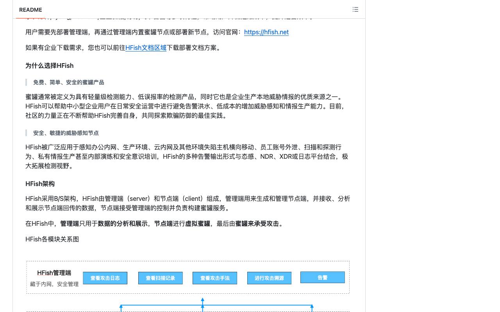The width and height of the screenshot is (500, 312).
Task: Click the bold text 数据的分析和展示
Action: [x=123, y=223]
